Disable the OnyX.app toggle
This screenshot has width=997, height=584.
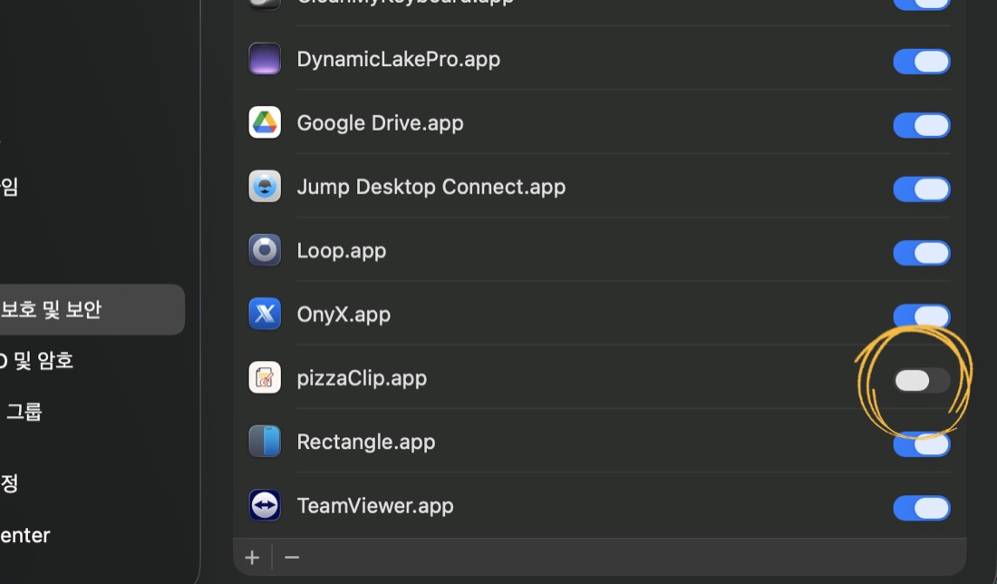(922, 316)
